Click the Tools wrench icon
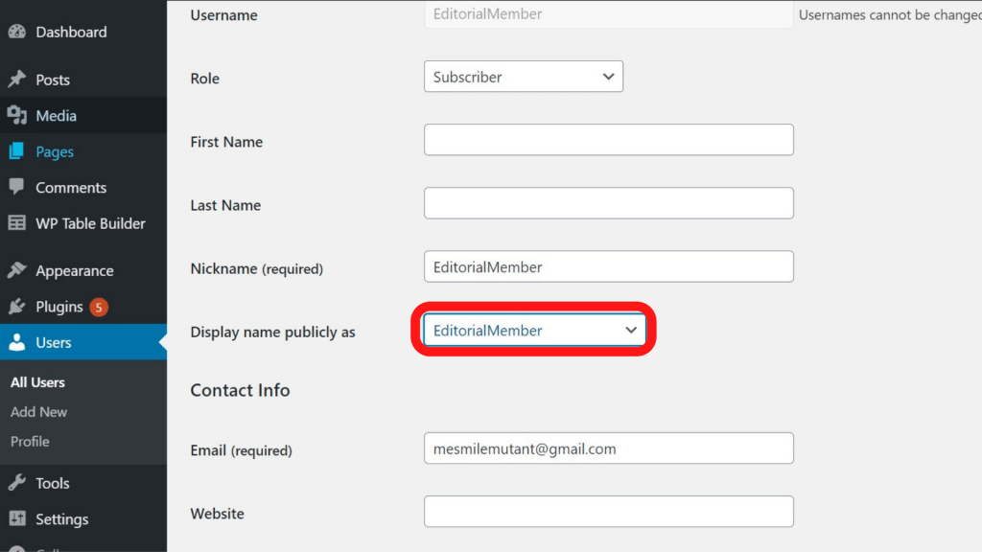The width and height of the screenshot is (982, 552). pyautogui.click(x=16, y=483)
